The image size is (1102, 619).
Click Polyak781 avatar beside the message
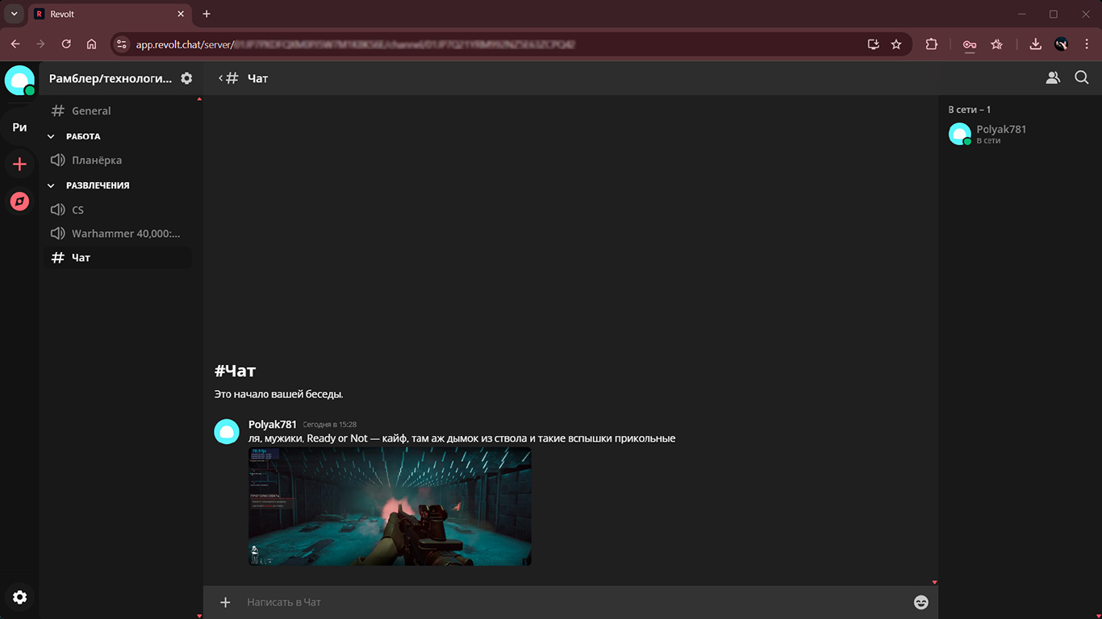click(x=227, y=431)
